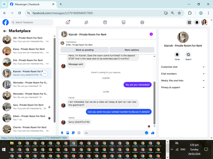The image size is (213, 159).
Task: Click the conversation list scrollbar
Action: coord(55,80)
